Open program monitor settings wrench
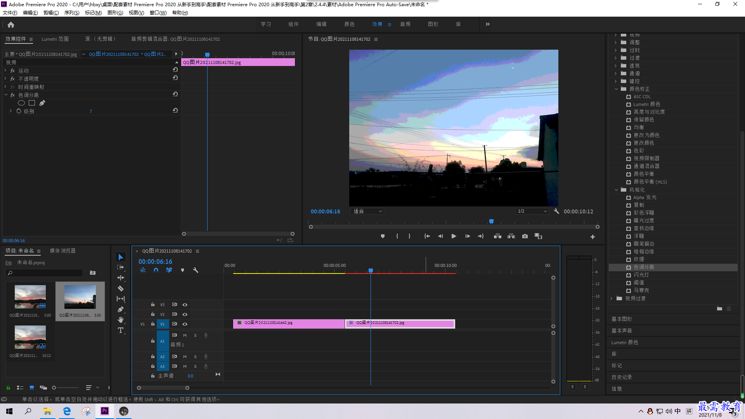Viewport: 745px width, 419px height. click(556, 211)
